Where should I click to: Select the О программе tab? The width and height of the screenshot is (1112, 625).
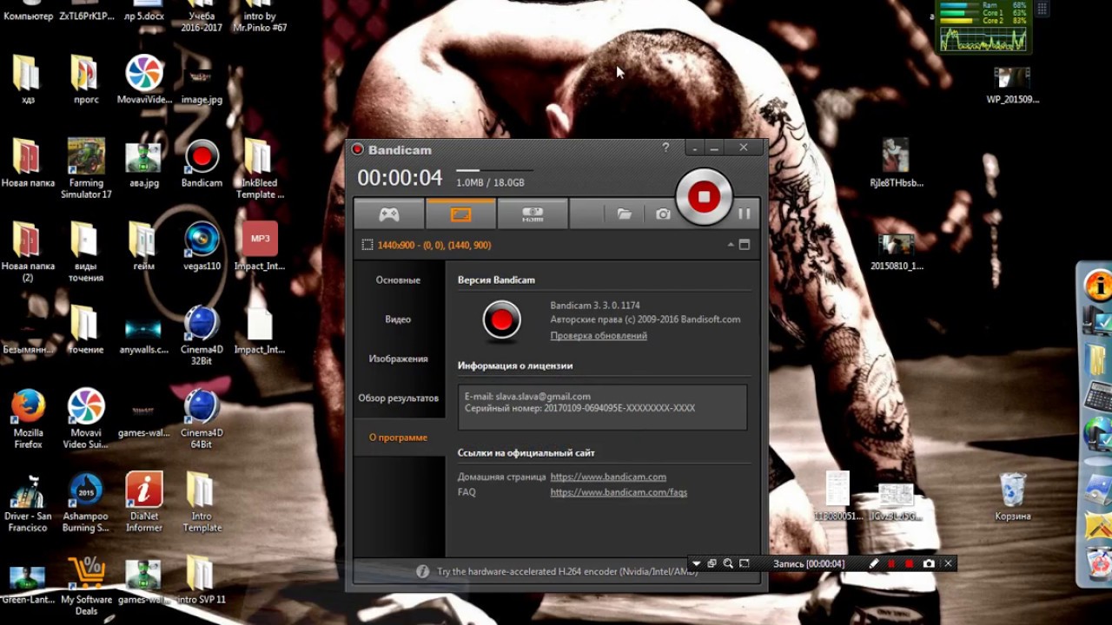tap(398, 437)
